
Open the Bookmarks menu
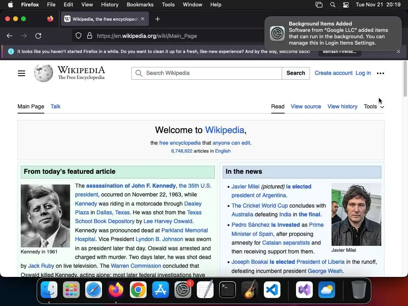pos(140,4)
